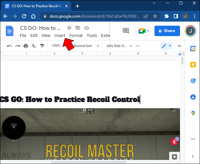Image resolution: width=200 pixels, height=164 pixels.
Task: Open the Format menu
Action: coord(76,36)
